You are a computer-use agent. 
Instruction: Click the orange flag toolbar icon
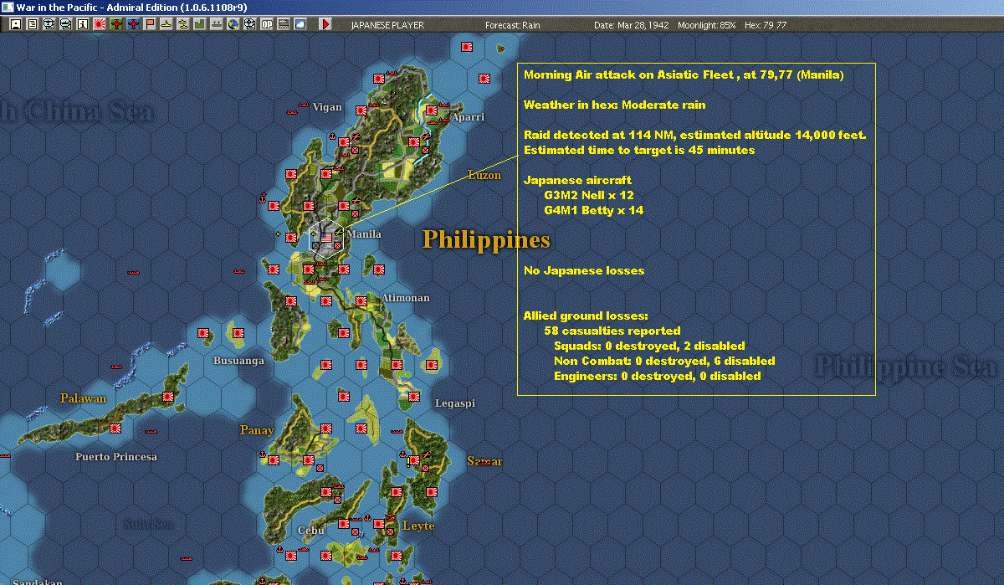[150, 24]
